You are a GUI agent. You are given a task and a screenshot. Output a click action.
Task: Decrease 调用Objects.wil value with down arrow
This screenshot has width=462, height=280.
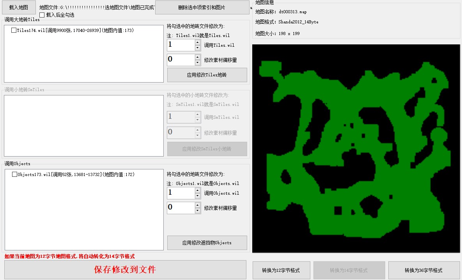[198, 196]
